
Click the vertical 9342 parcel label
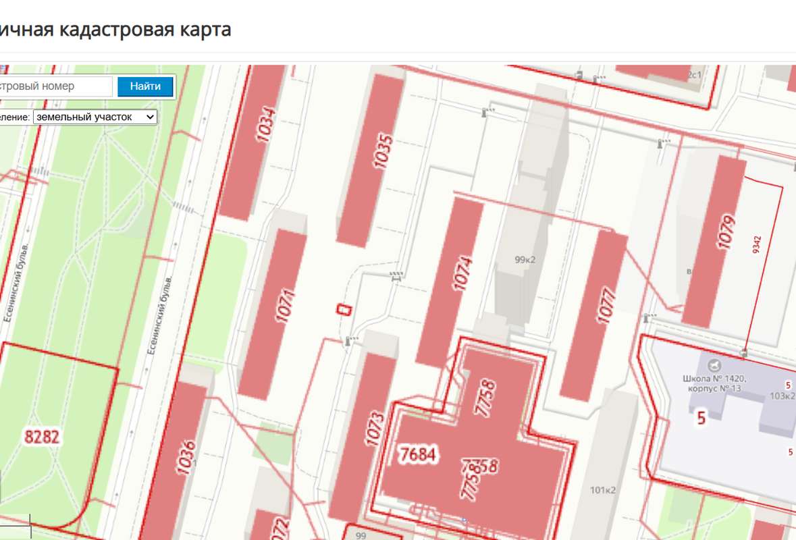(757, 244)
